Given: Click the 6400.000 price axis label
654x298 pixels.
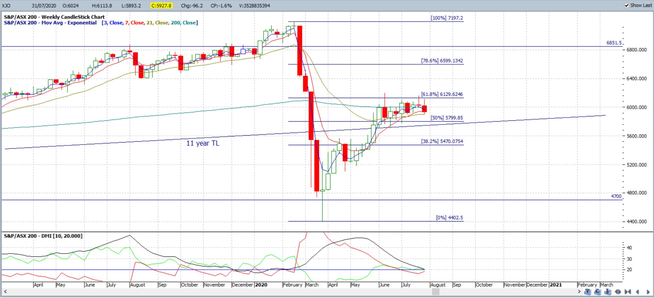Looking at the screenshot, I should click(x=636, y=78).
